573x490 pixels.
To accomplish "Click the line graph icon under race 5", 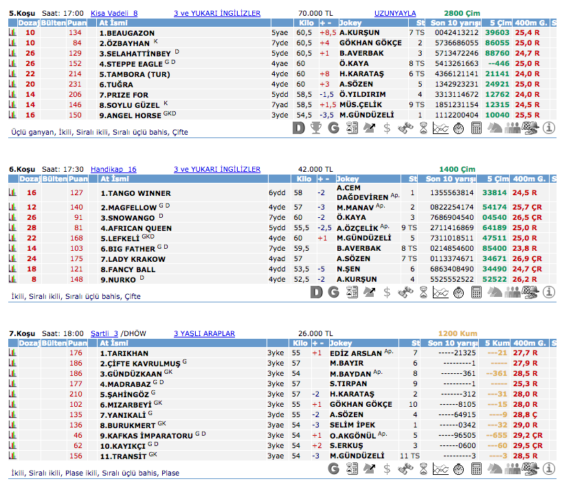I will [x=442, y=127].
